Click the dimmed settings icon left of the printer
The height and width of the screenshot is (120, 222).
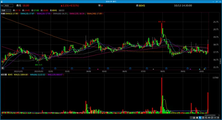(x=191, y=118)
